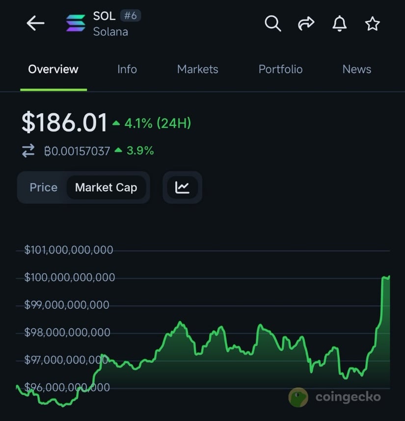This screenshot has height=421, width=405.
Task: Open search with the magnifier icon
Action: (x=272, y=23)
